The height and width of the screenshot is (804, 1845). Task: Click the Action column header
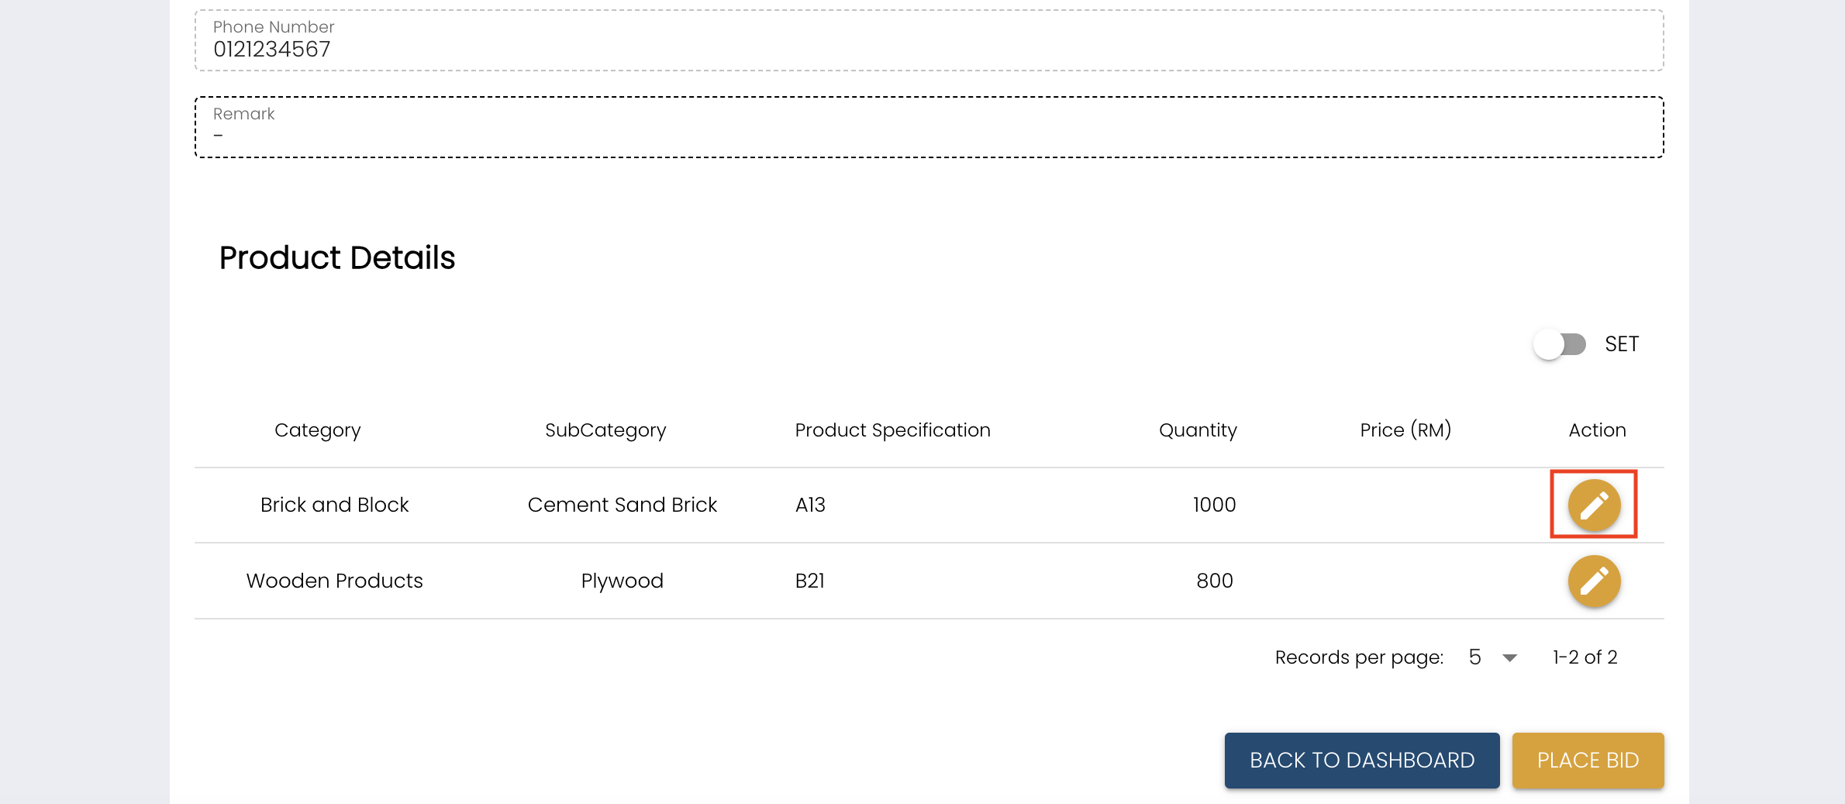pos(1597,430)
